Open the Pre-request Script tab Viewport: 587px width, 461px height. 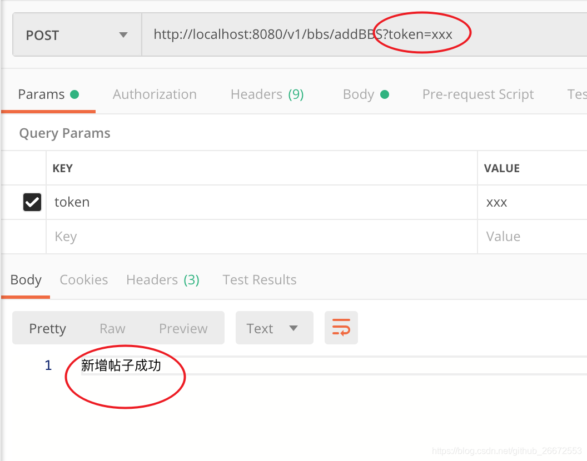[x=477, y=94]
